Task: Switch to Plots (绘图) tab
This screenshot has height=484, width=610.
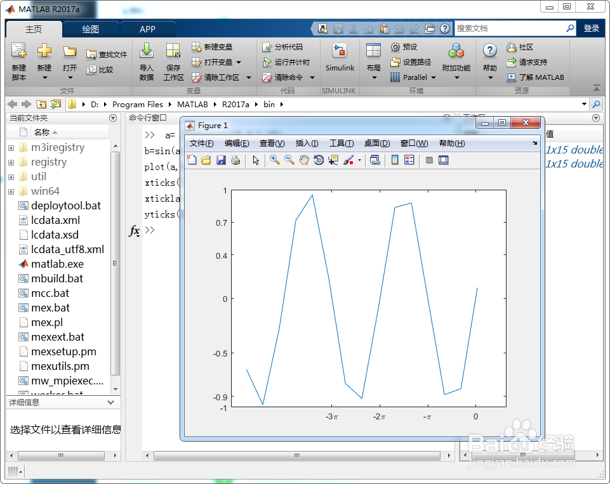Action: [91, 29]
